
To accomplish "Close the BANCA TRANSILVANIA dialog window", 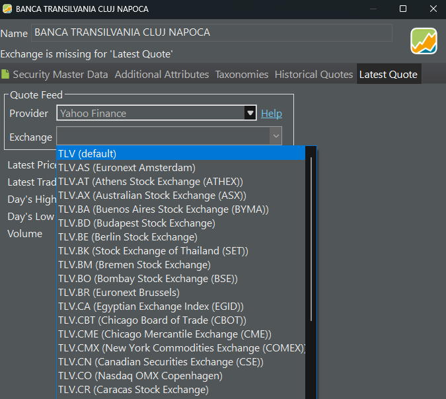I will (433, 9).
